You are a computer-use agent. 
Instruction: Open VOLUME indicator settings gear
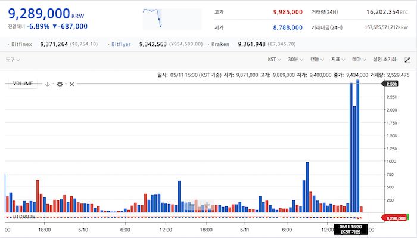click(x=60, y=84)
